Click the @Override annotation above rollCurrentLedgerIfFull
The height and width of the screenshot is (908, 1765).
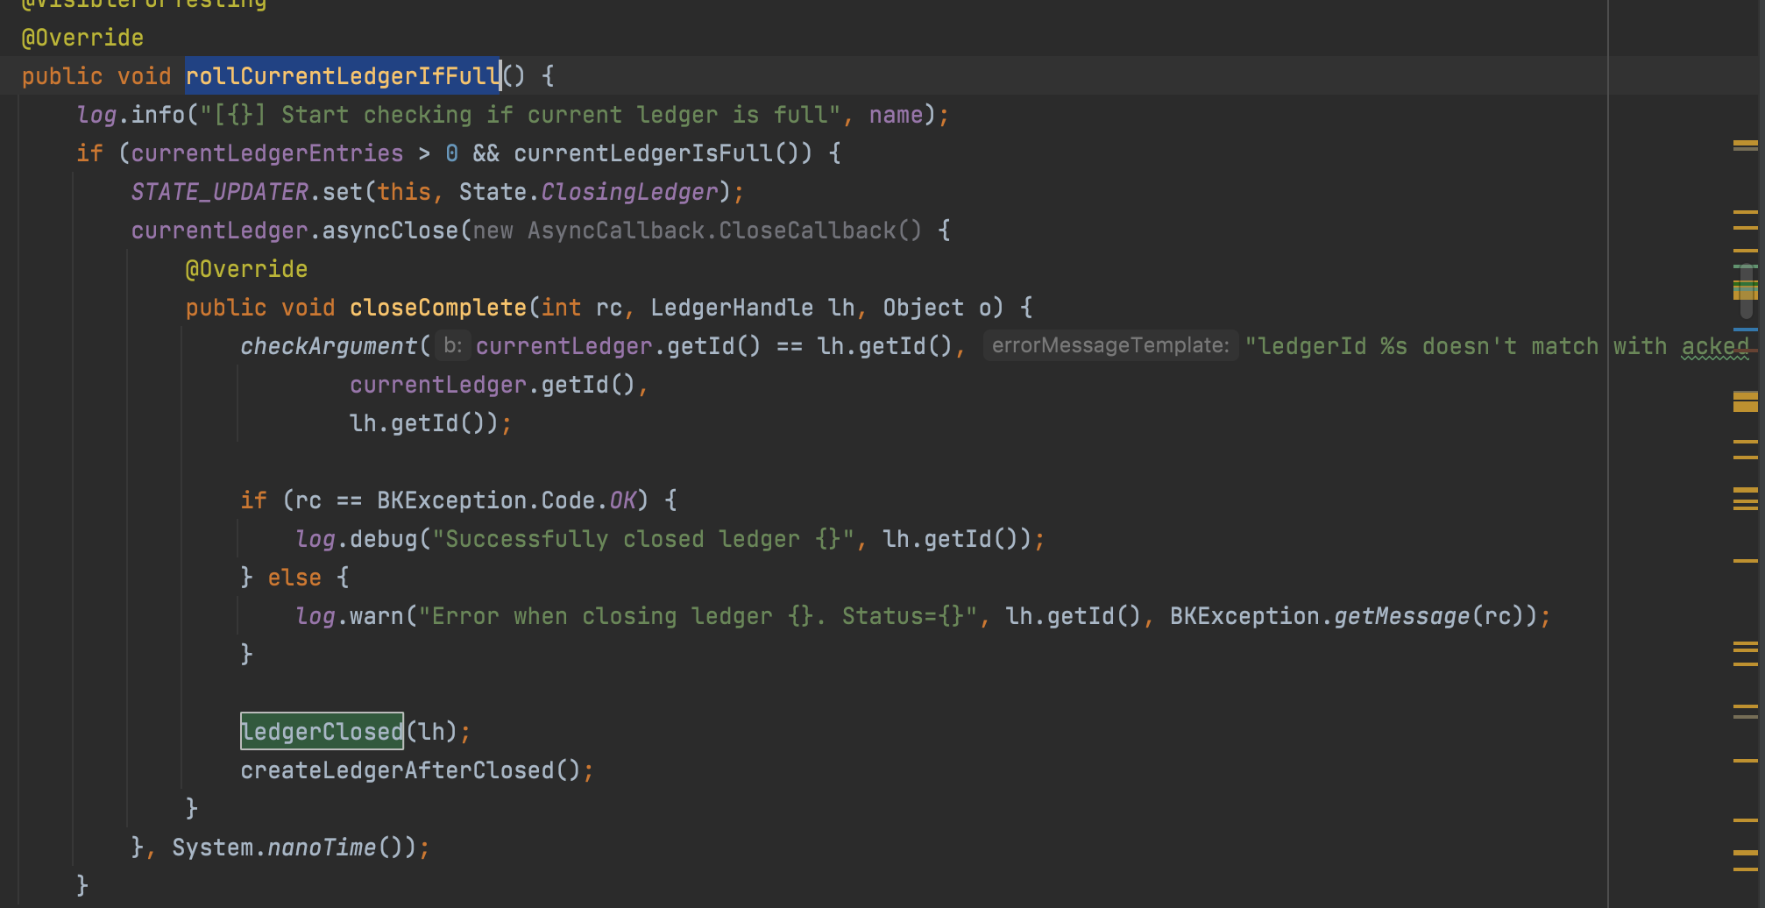point(82,38)
